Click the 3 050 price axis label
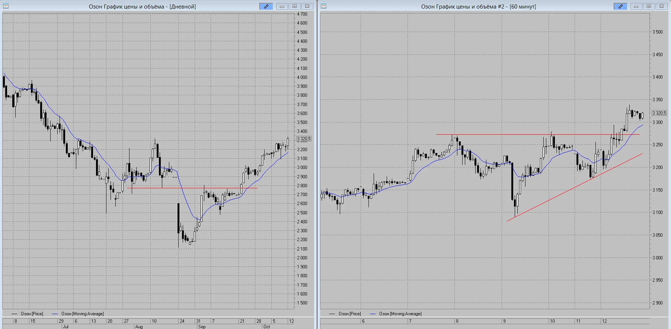The height and width of the screenshot is (329, 671). pos(658,235)
